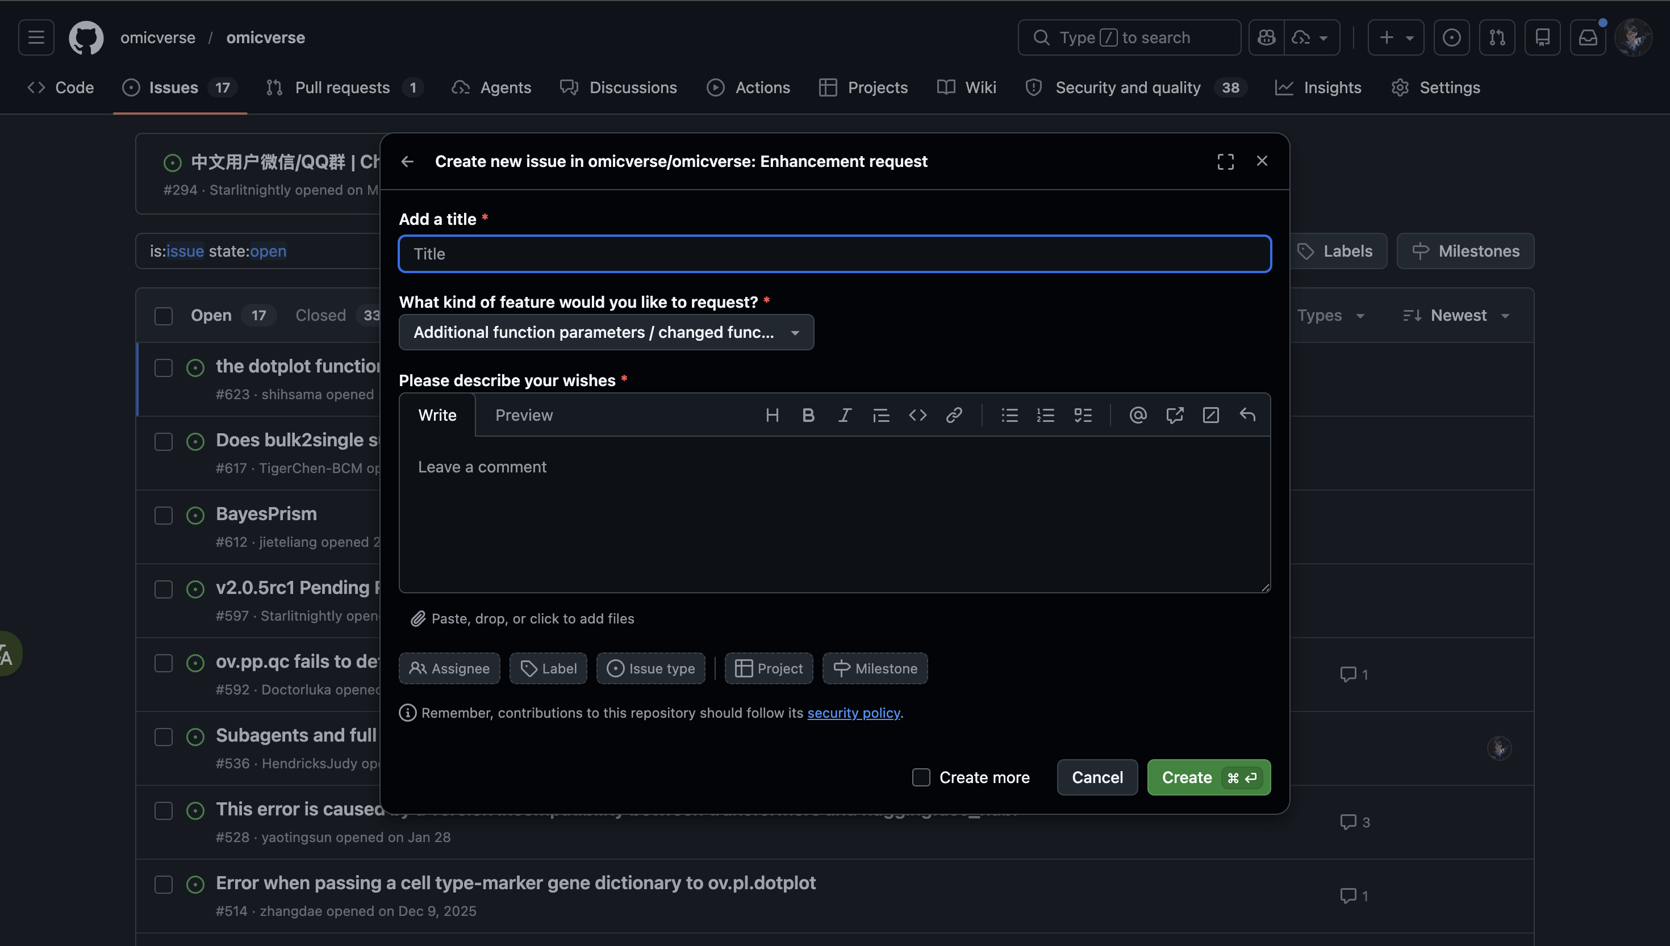Select checkbox for Does bulk2single issue
1670x946 pixels.
(163, 442)
